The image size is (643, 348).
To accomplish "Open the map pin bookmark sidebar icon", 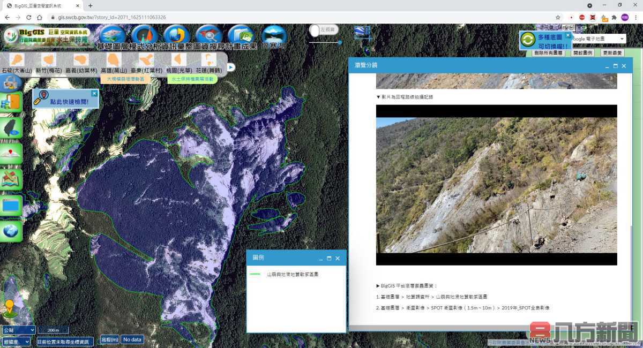I will 11,153.
